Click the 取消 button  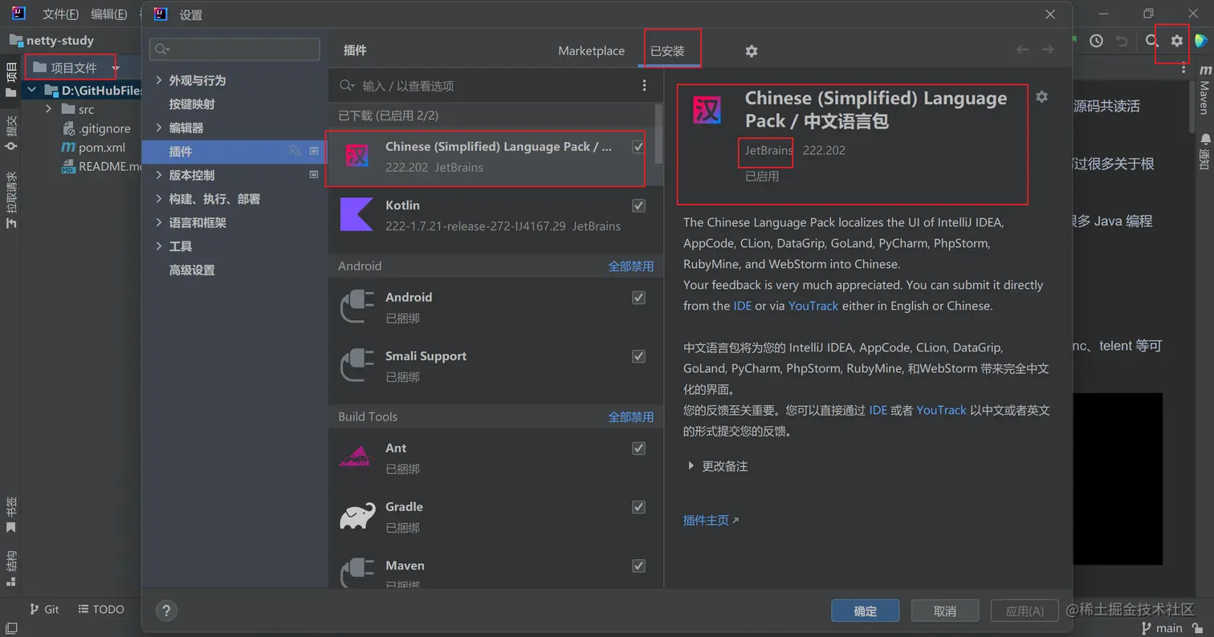945,611
